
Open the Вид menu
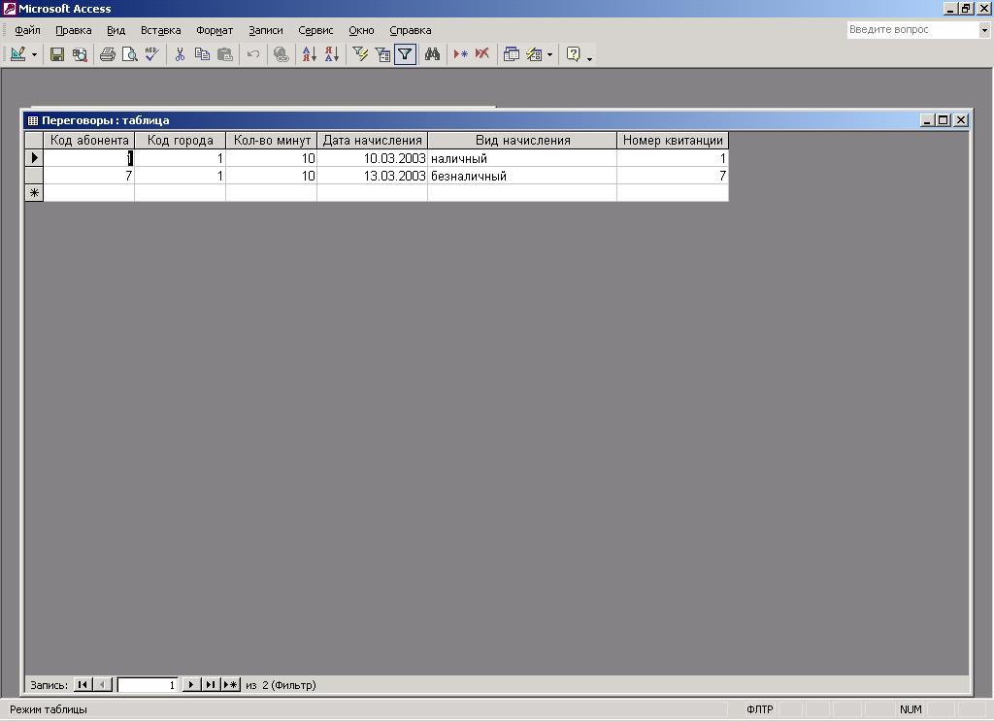click(x=116, y=30)
